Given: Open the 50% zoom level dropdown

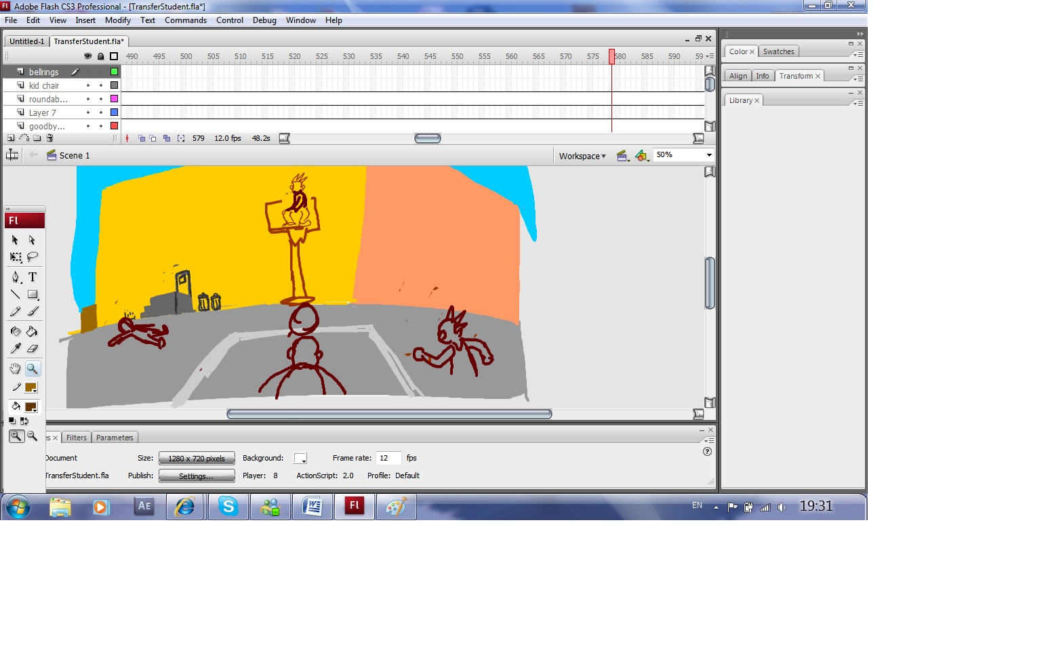Looking at the screenshot, I should 709,155.
